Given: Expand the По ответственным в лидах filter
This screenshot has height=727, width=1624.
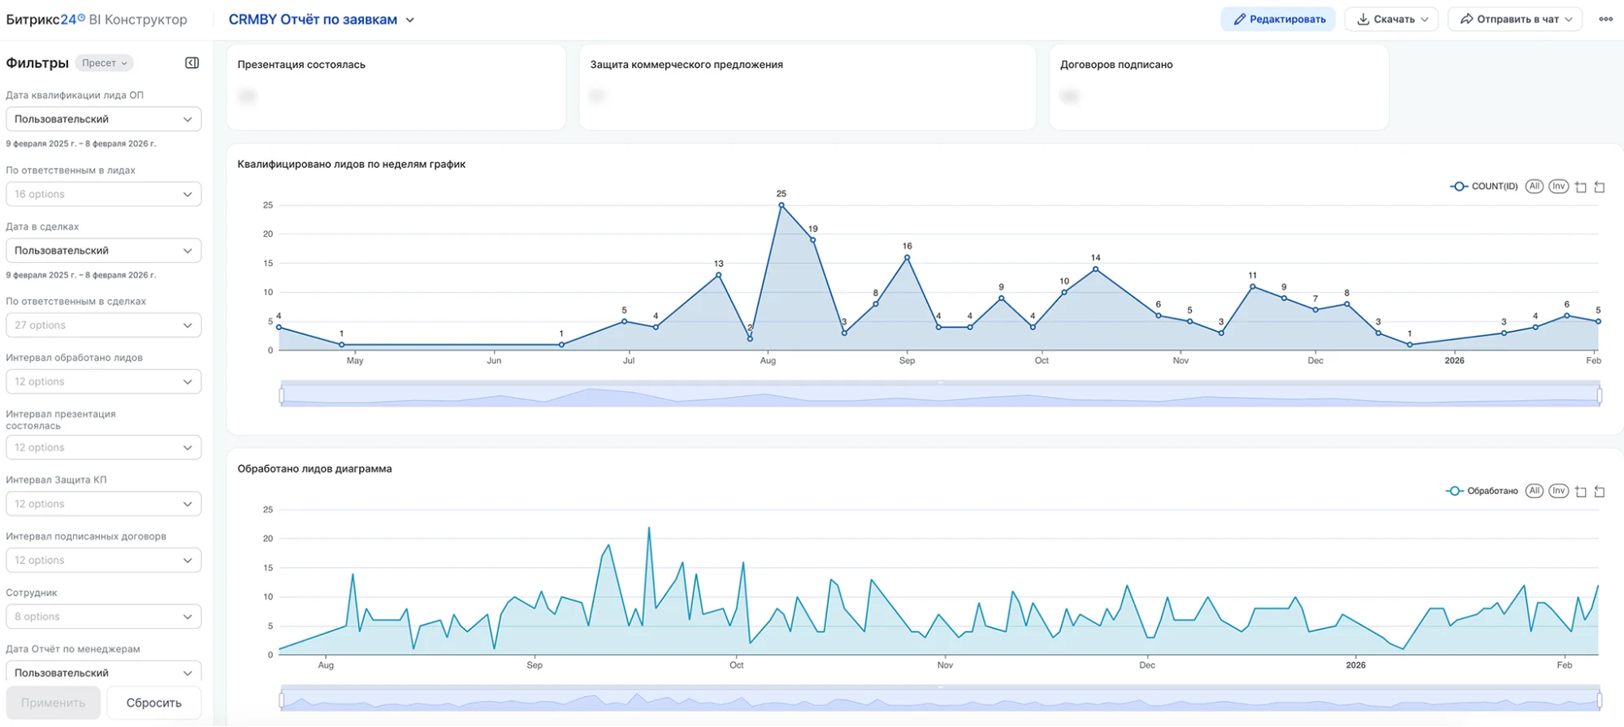Looking at the screenshot, I should [x=103, y=195].
